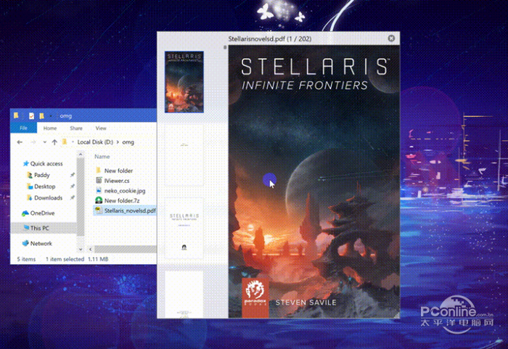Click the thumbnail sidebar scrollbar handle in preview
Image resolution: width=508 pixels, height=349 pixels.
tap(225, 48)
